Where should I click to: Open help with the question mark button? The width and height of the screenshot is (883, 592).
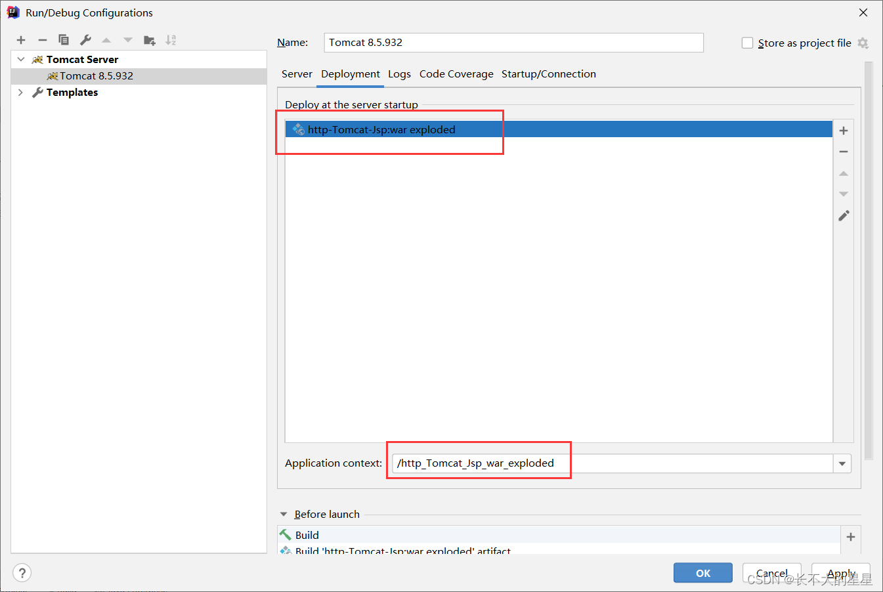[22, 573]
